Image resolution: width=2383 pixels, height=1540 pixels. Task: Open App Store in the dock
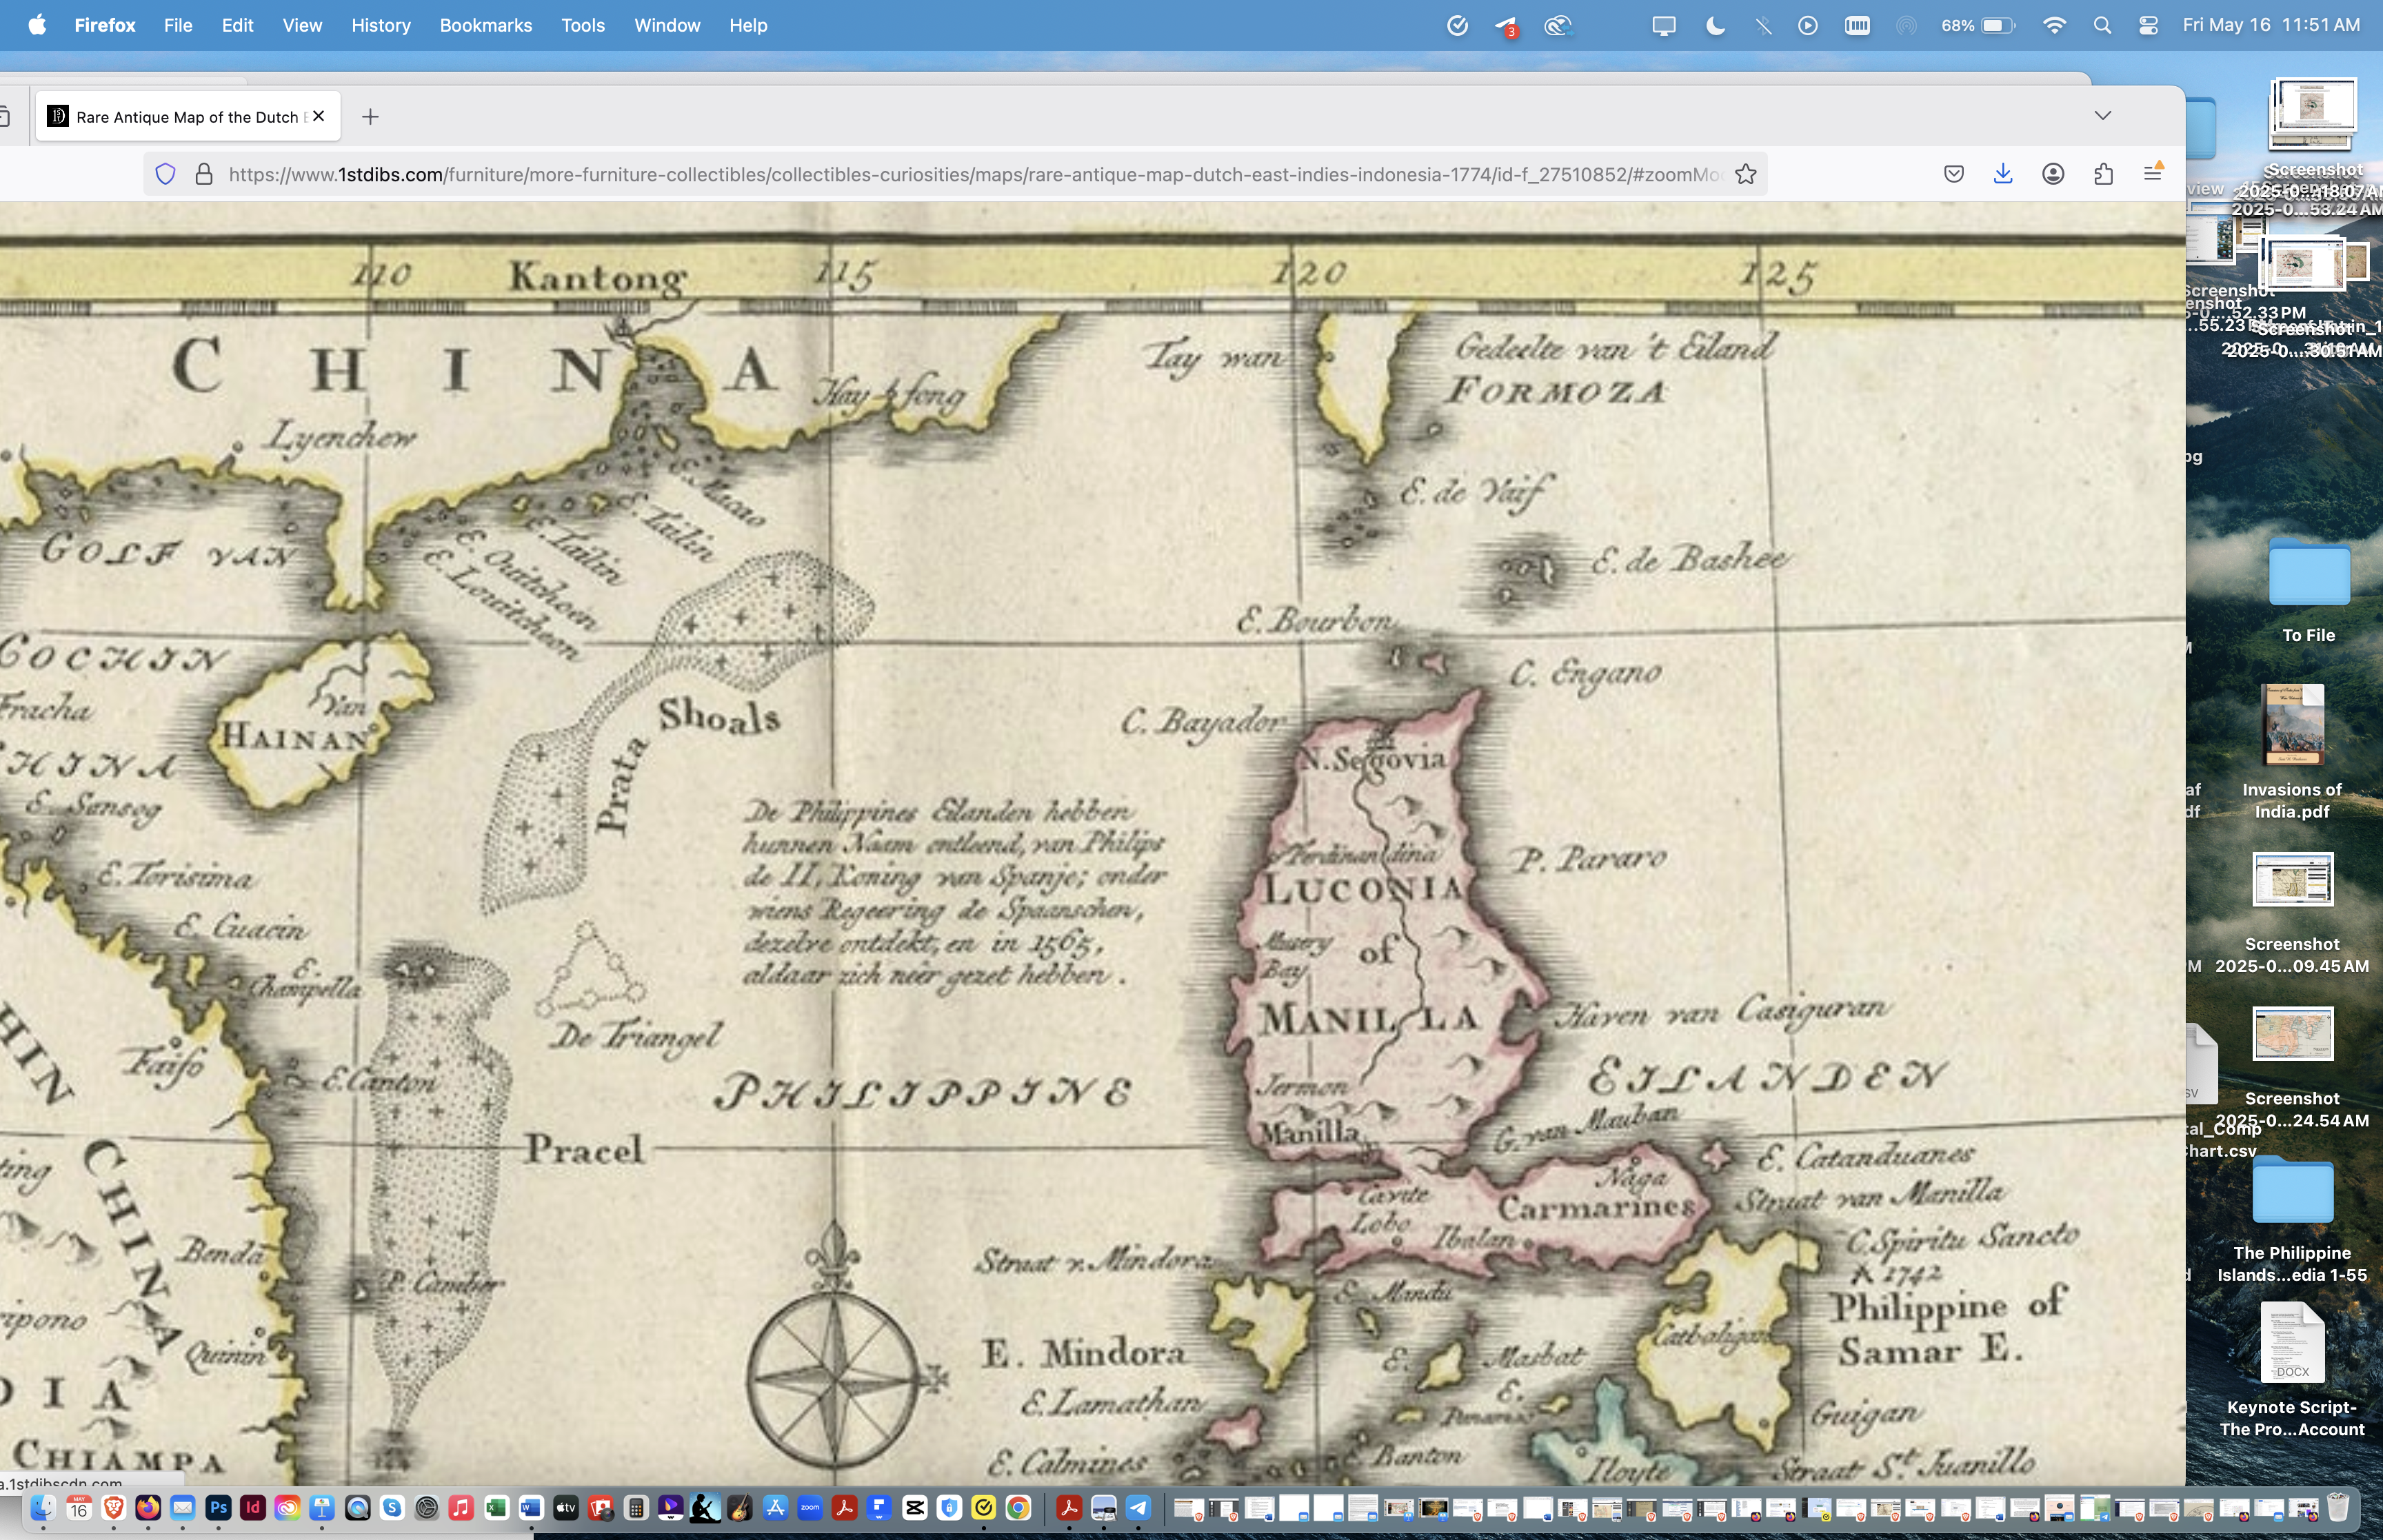coord(775,1508)
